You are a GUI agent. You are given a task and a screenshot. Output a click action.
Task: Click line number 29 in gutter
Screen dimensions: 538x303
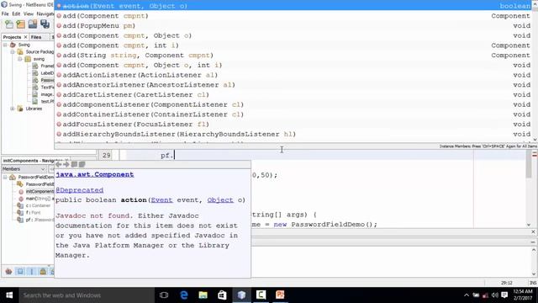click(107, 155)
